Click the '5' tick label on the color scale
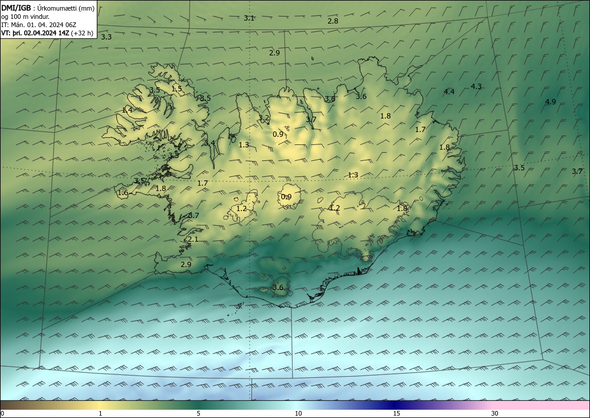This screenshot has height=418, width=590. coord(198,413)
